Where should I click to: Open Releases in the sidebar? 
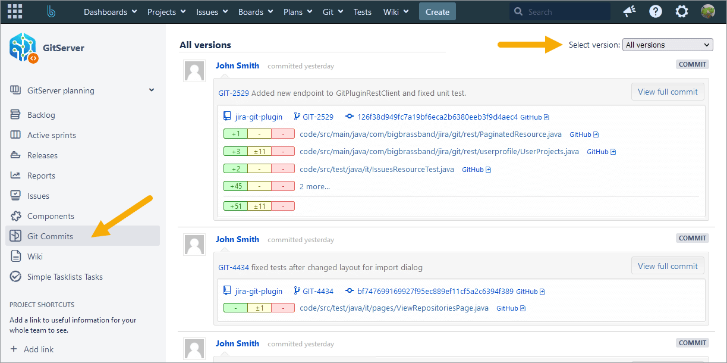pyautogui.click(x=42, y=155)
